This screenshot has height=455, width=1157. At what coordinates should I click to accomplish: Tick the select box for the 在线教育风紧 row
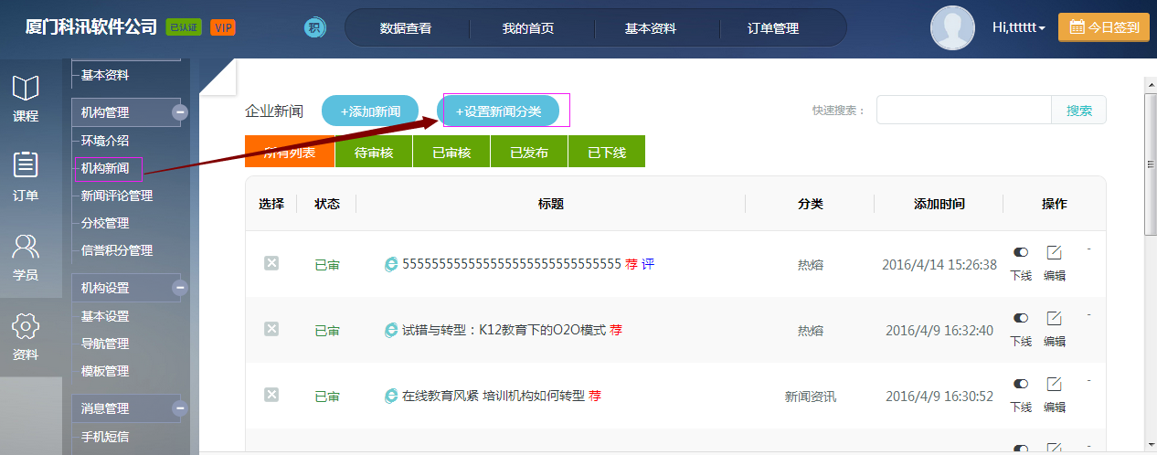tap(271, 395)
